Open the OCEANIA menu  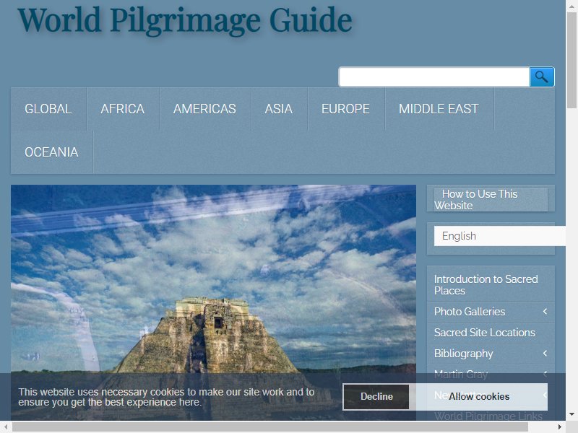(x=51, y=152)
